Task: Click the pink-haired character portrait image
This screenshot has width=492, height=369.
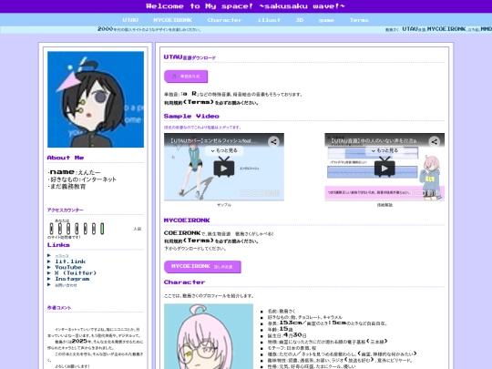Action: pyautogui.click(x=209, y=336)
